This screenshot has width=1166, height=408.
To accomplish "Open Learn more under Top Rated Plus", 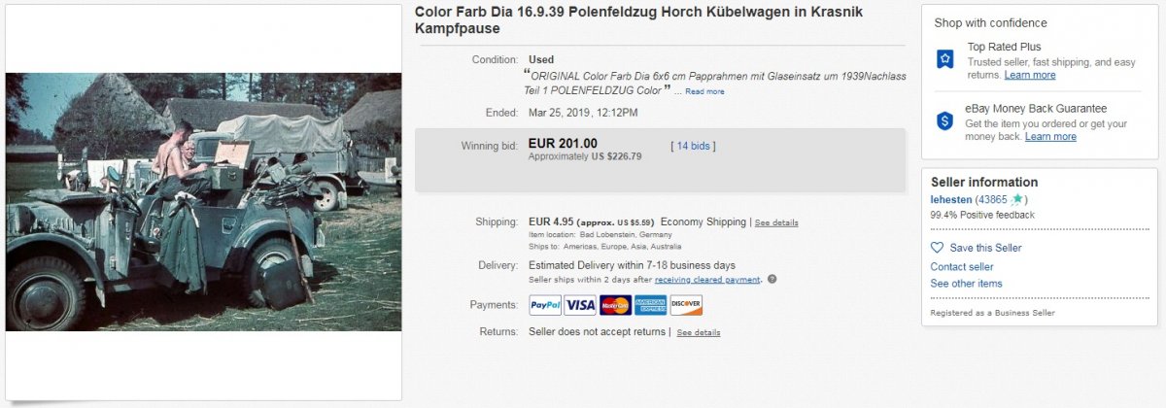I will (x=1030, y=75).
